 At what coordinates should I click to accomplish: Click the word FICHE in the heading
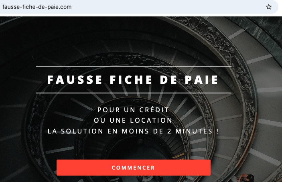point(131,80)
